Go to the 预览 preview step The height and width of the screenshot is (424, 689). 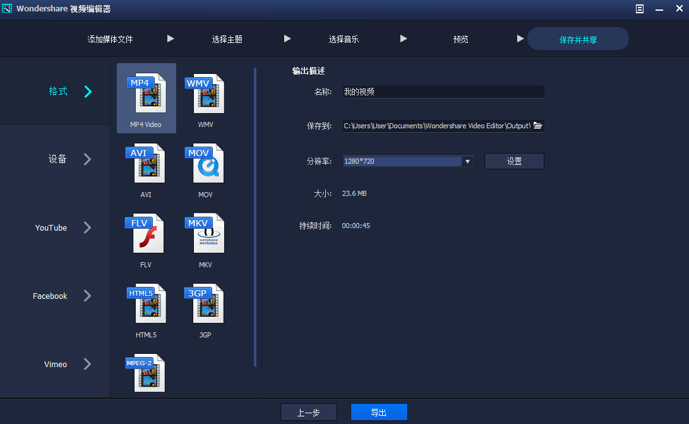tap(460, 39)
